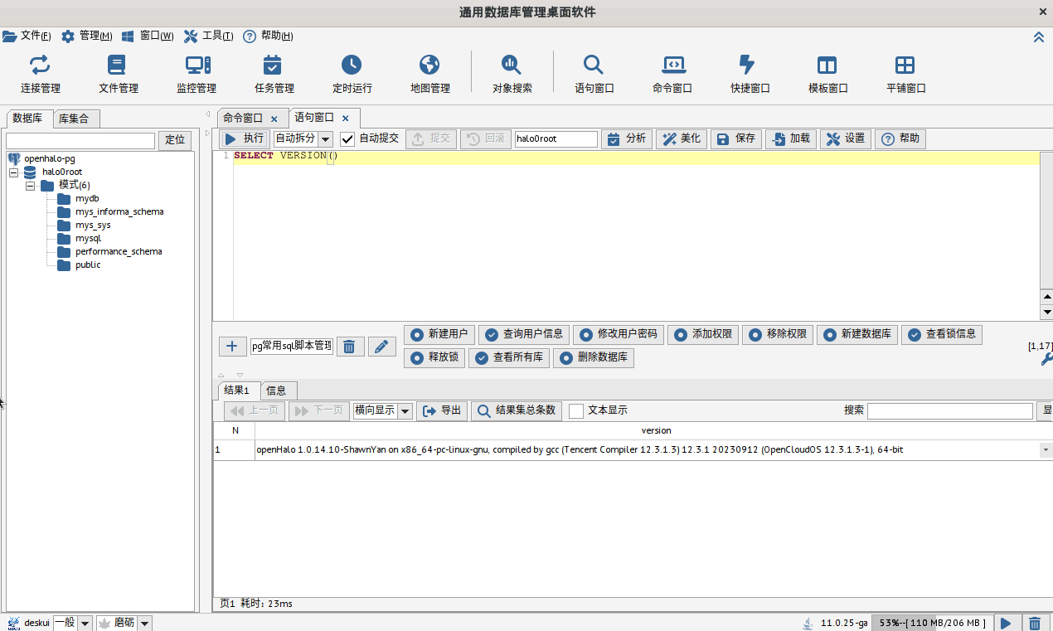
Task: Click the trash icon in status bar
Action: (x=1035, y=623)
